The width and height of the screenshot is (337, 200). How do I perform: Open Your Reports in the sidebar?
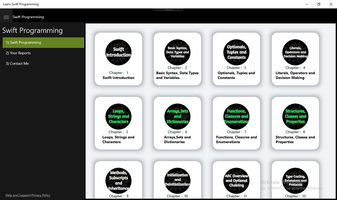pyautogui.click(x=43, y=53)
